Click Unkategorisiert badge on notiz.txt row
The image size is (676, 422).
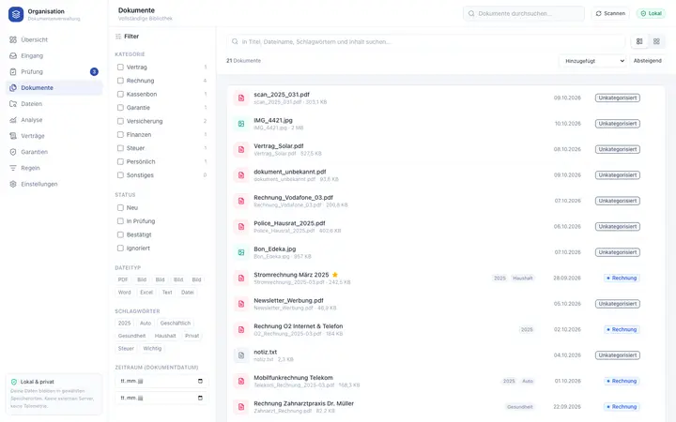pos(618,355)
